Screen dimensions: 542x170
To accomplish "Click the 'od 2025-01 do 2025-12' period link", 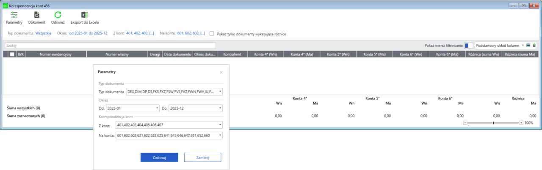I will (88, 33).
